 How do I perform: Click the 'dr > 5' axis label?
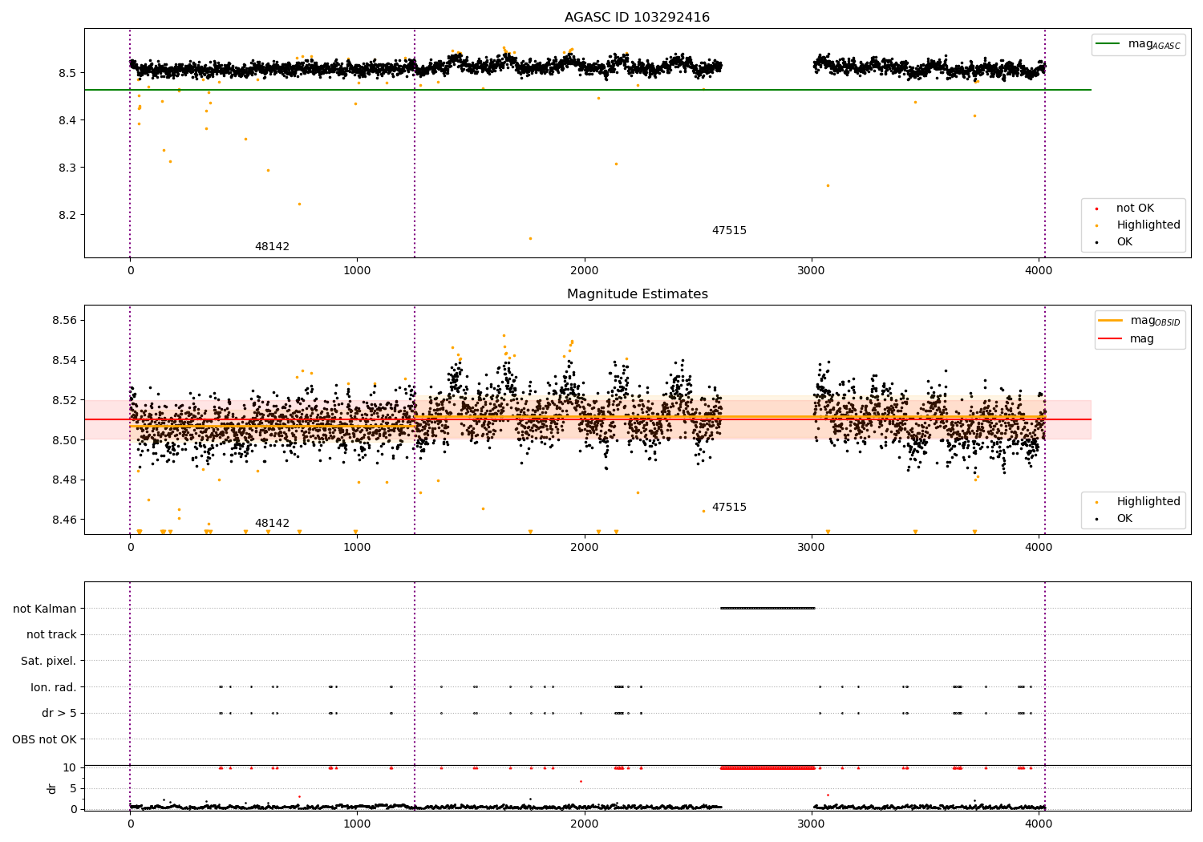coord(59,714)
